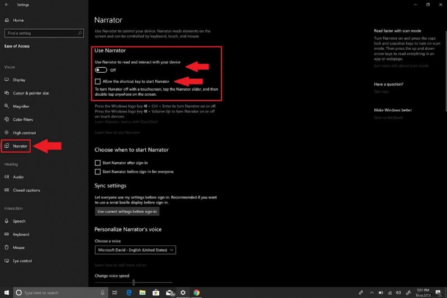Click the Cortana circle icon in taskbar
447x298 pixels.
19,292
